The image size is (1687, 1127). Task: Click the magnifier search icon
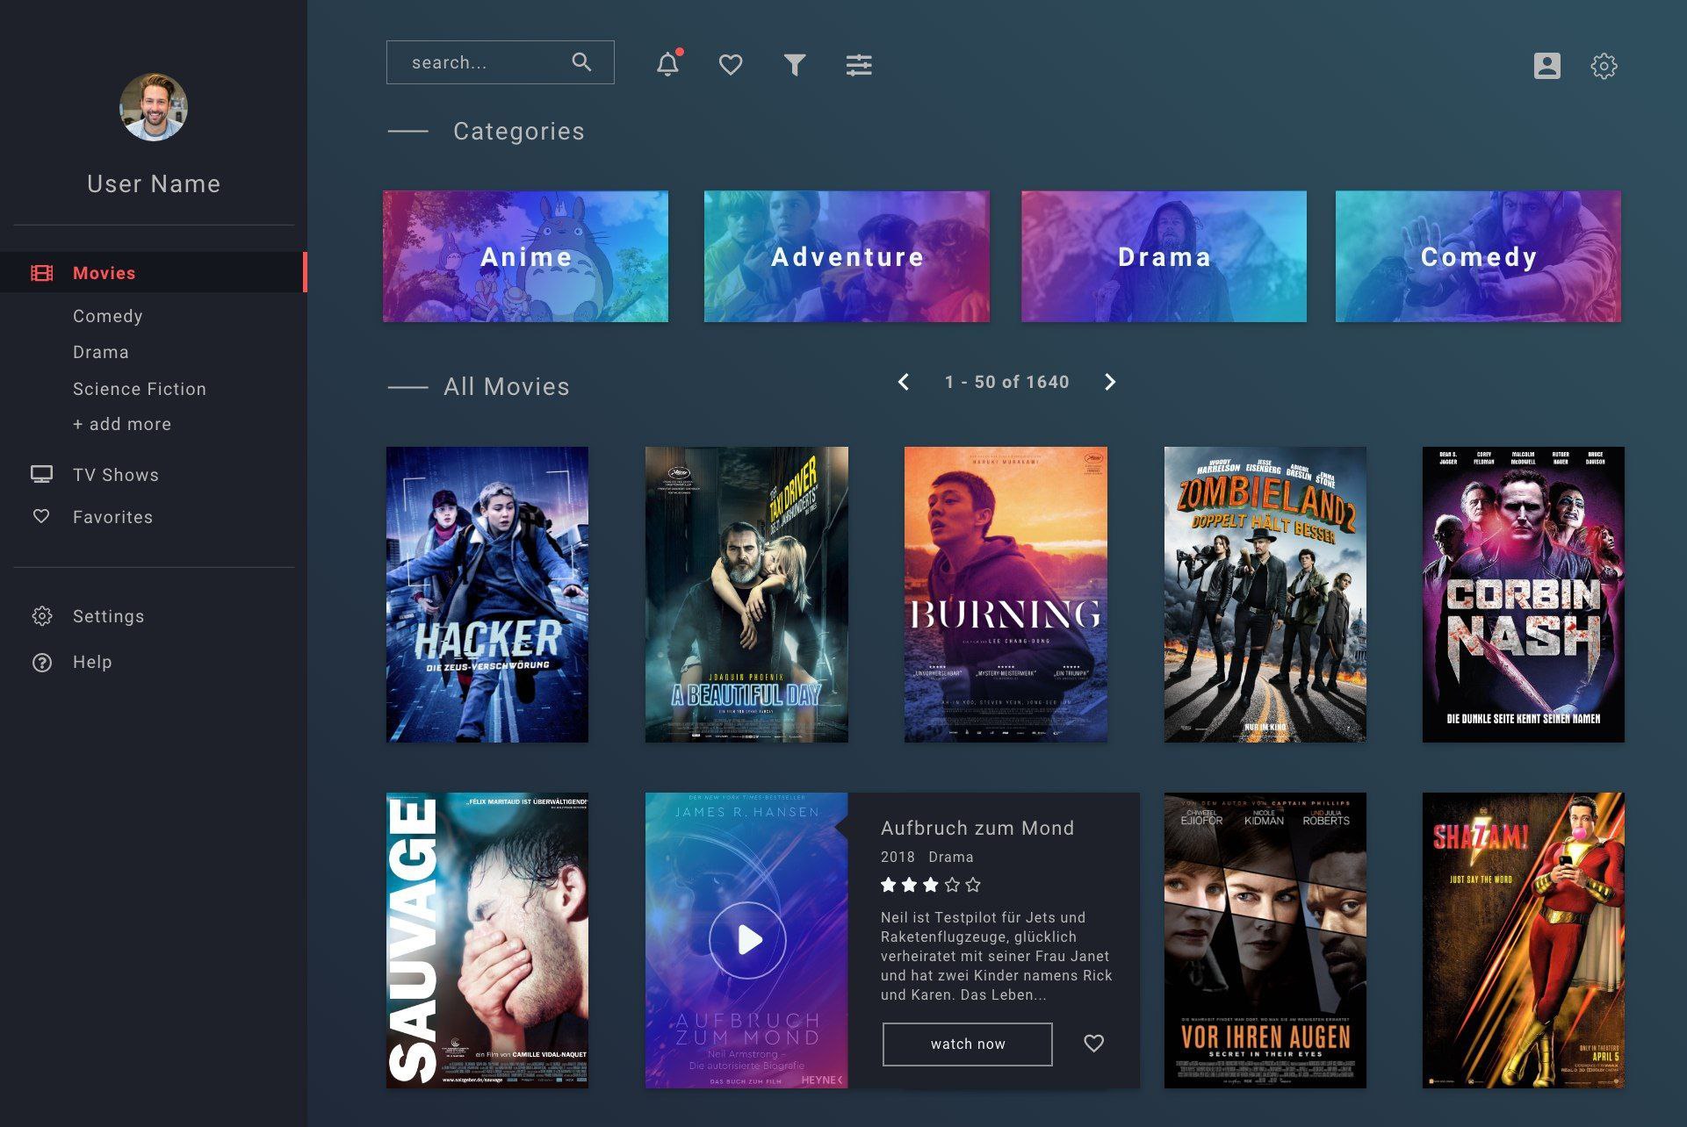[x=581, y=62]
